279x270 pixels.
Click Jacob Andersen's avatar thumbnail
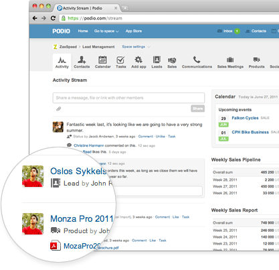tap(58, 127)
